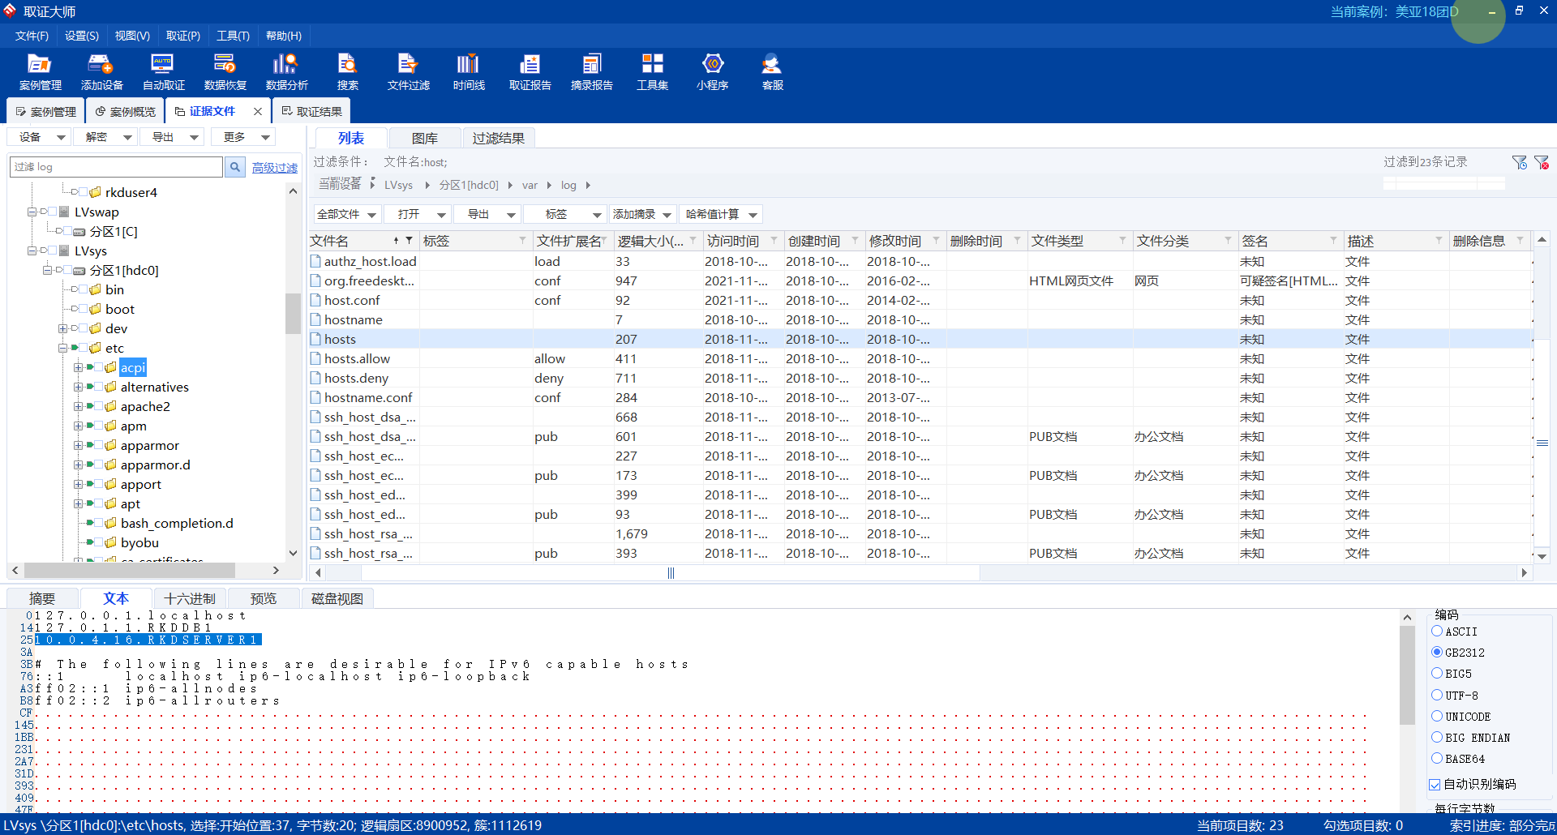Open the 打开 dropdown in file list
The width and height of the screenshot is (1557, 835).
(418, 214)
